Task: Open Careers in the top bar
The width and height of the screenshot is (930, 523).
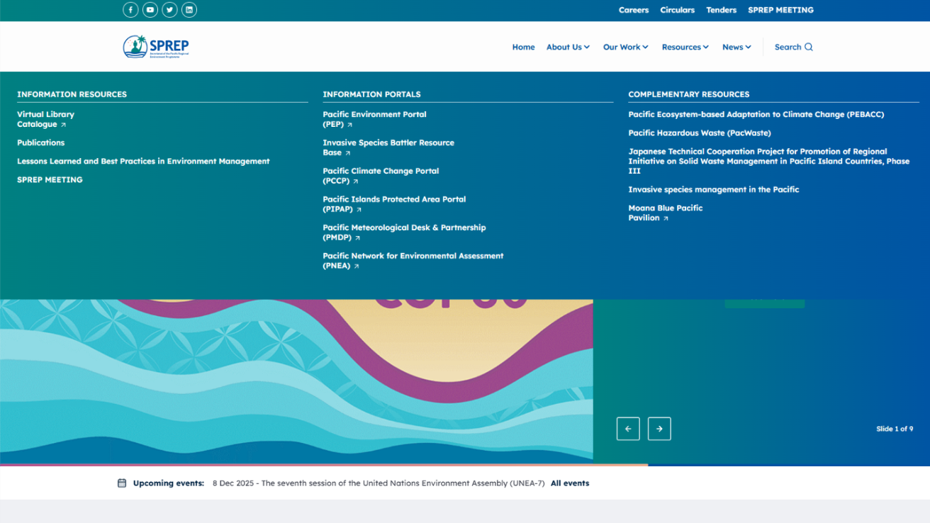Action: [x=633, y=10]
